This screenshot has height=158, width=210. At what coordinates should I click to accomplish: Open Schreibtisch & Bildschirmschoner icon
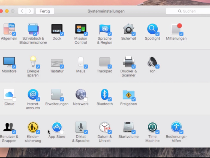(33, 29)
